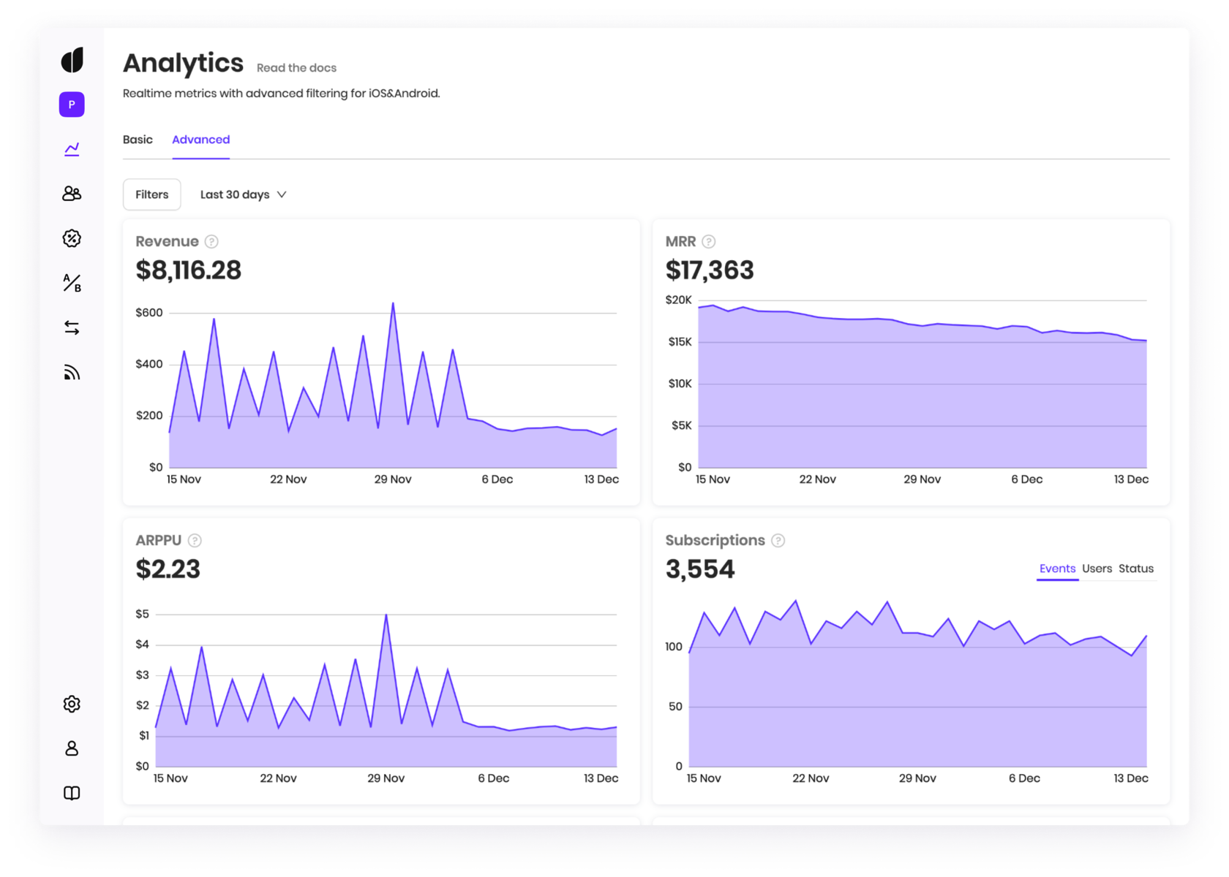Switch Subscriptions chart to Users
Screen dimensions: 1229x877
[x=1097, y=569]
